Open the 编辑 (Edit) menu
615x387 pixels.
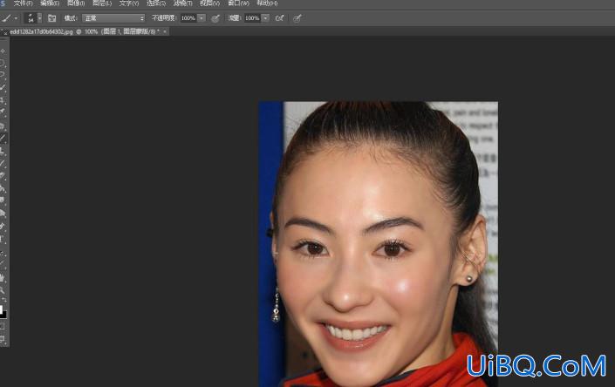coord(50,3)
